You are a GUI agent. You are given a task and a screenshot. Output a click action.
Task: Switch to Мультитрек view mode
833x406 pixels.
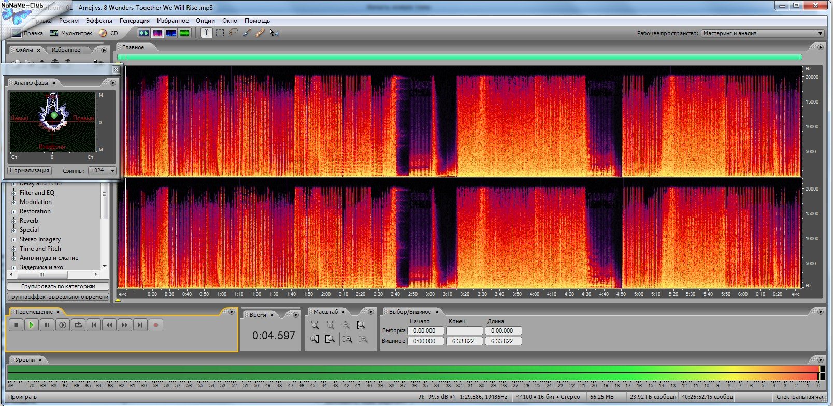71,33
